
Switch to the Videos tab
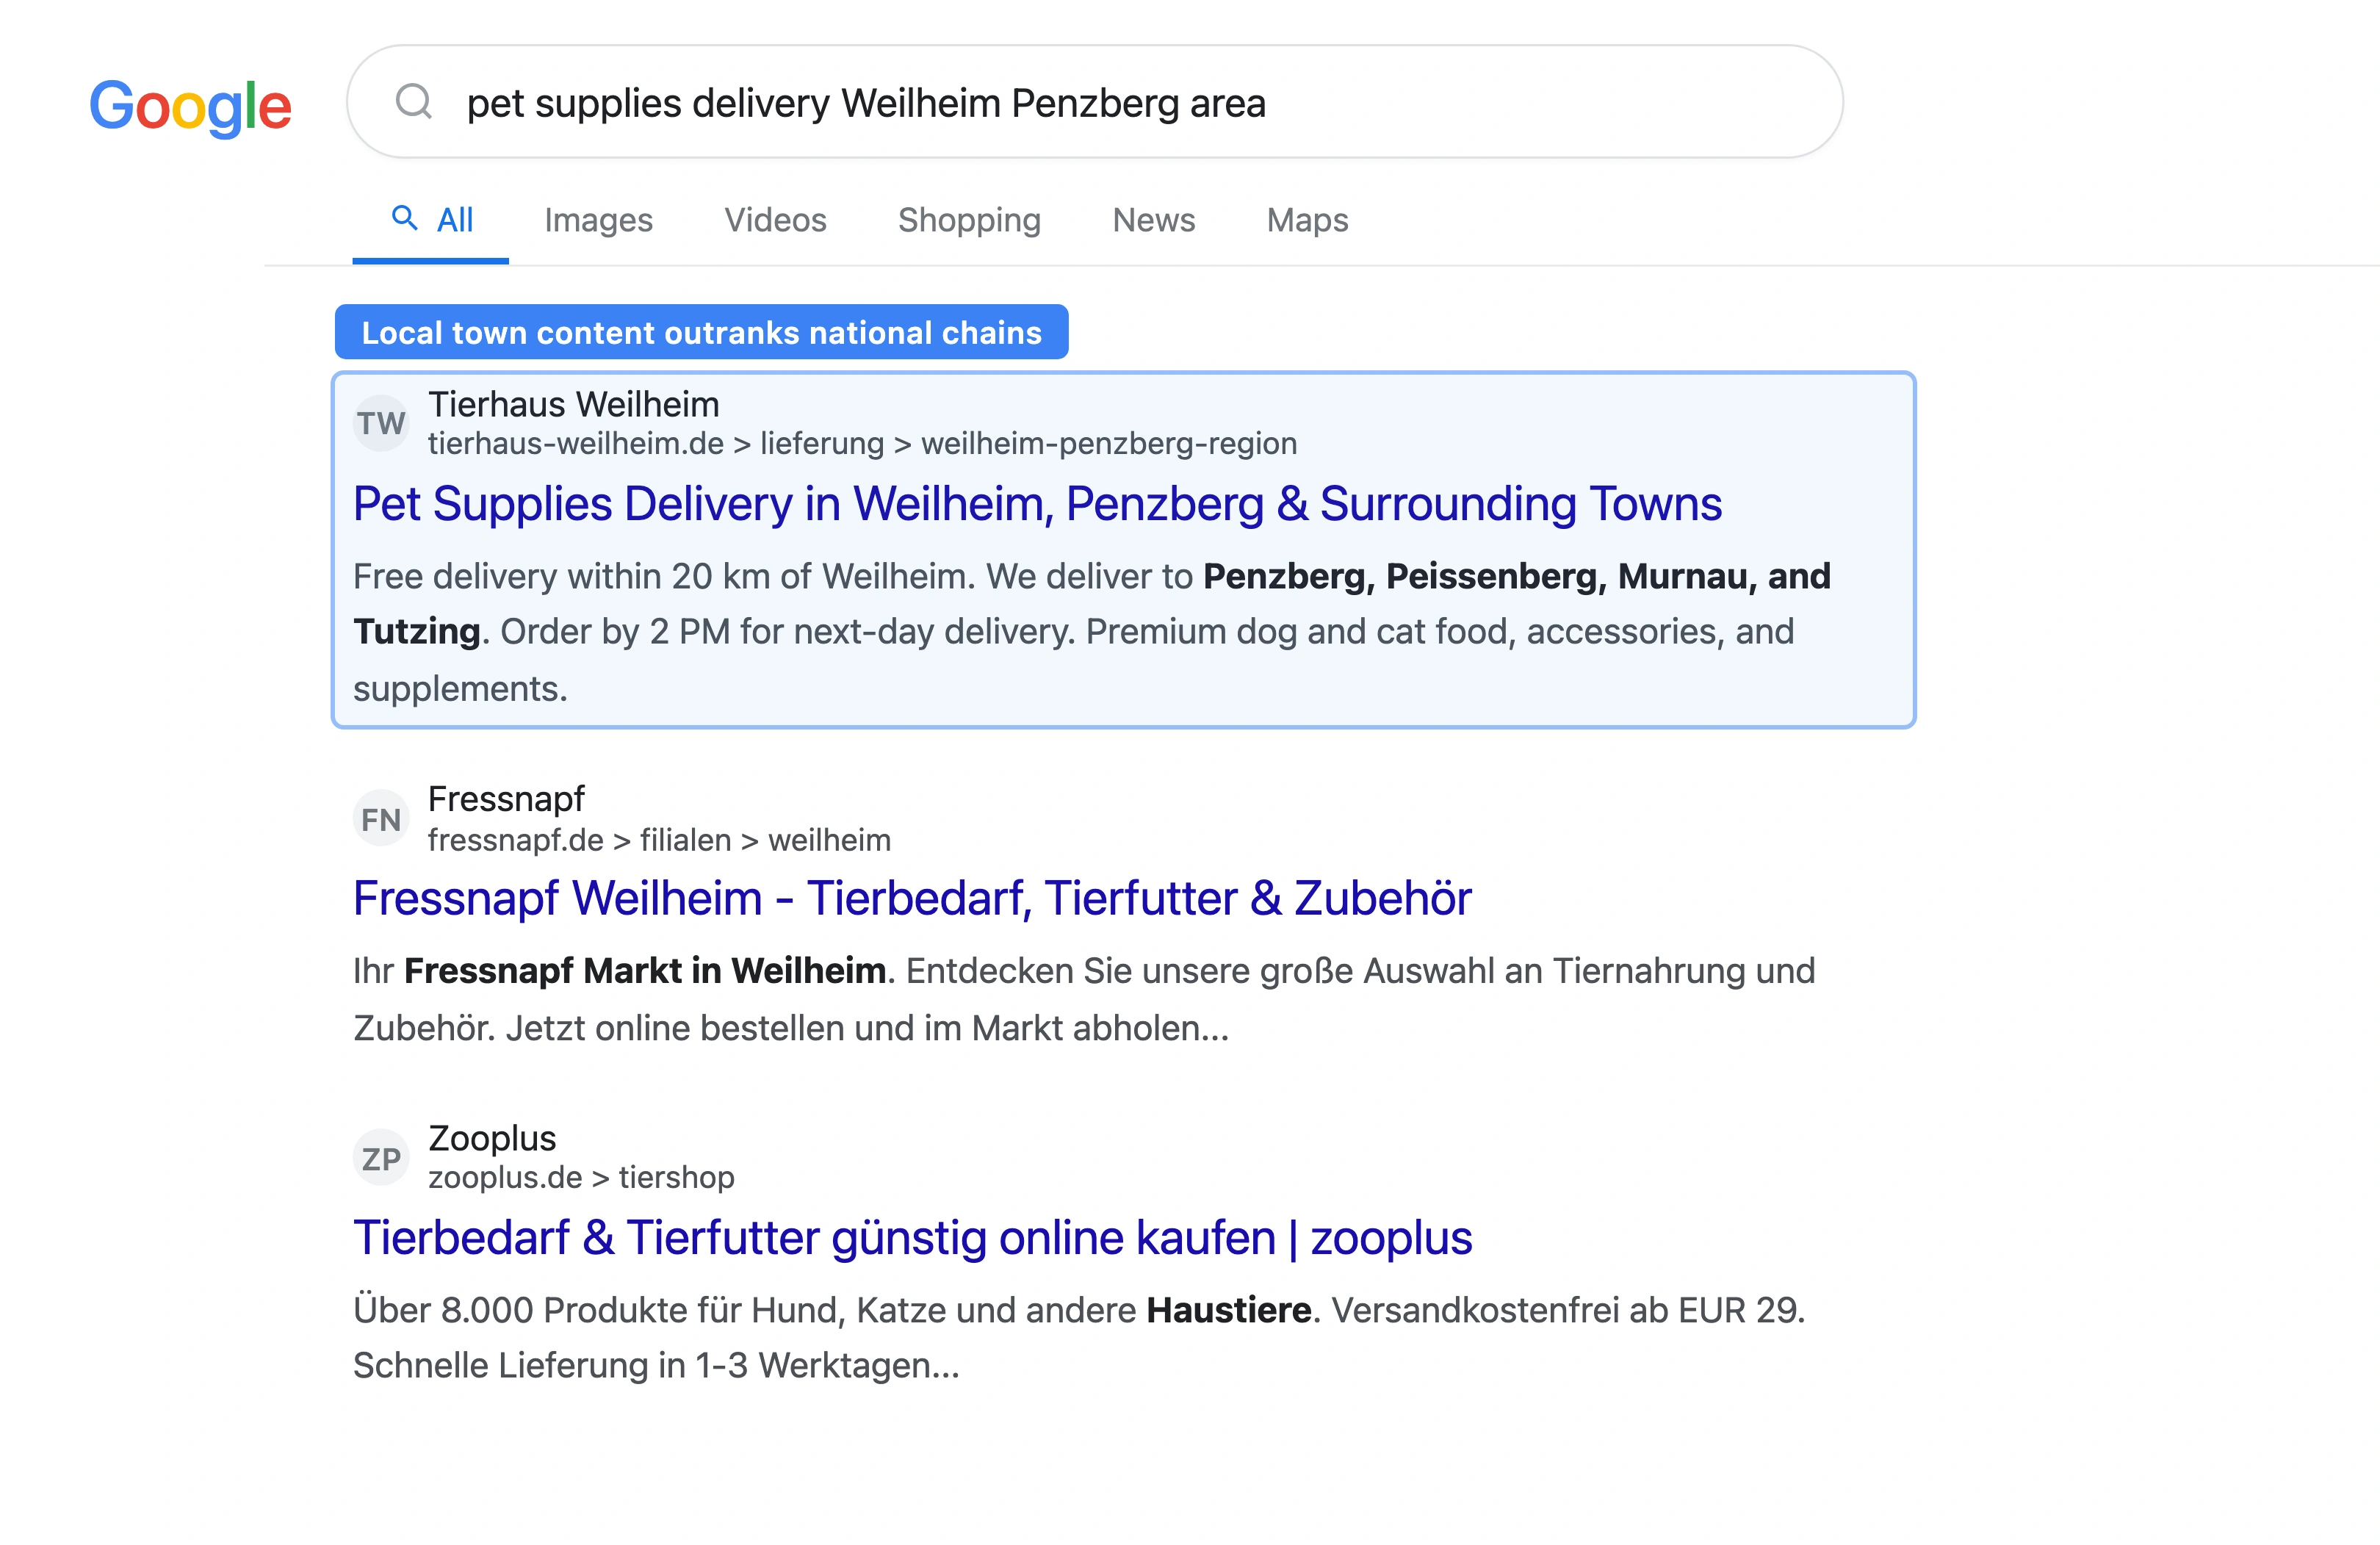pos(775,220)
